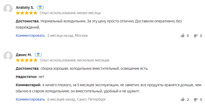Like Денис М. review with thumbs up
The height and width of the screenshot is (106, 205).
point(183,100)
